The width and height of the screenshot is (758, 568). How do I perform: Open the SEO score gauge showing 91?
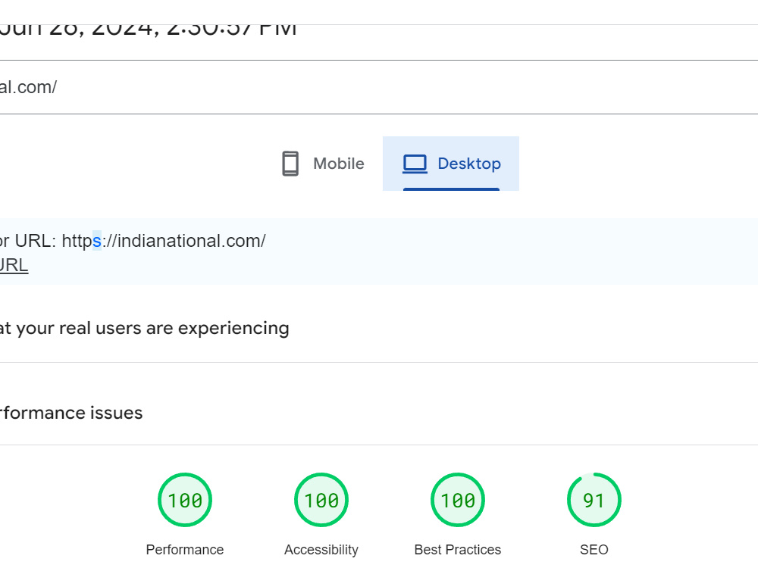coord(594,500)
